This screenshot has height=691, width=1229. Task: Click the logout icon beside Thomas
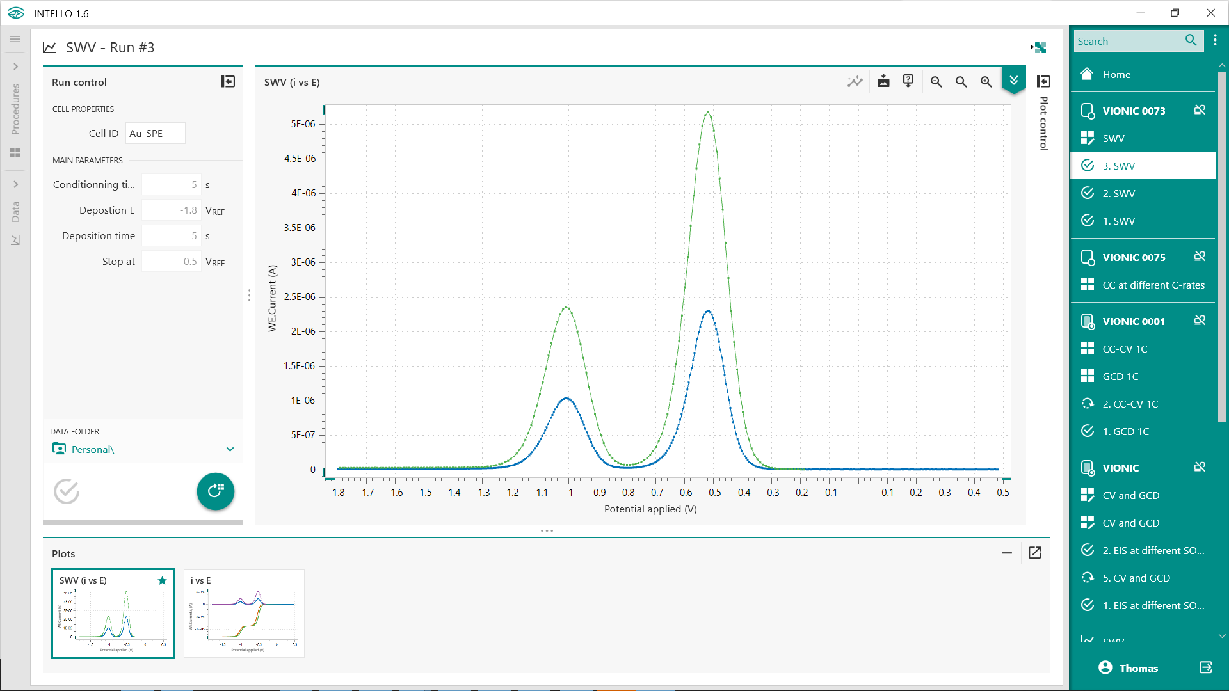click(1205, 667)
